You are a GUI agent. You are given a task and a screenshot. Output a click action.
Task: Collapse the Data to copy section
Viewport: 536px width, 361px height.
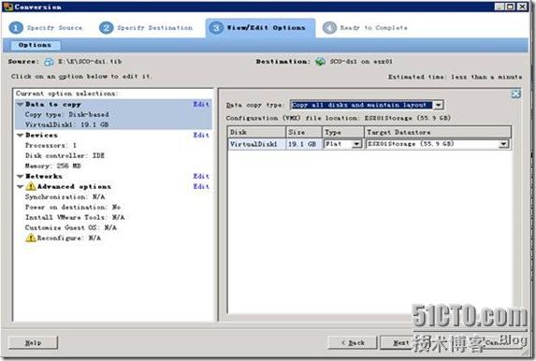(x=21, y=104)
